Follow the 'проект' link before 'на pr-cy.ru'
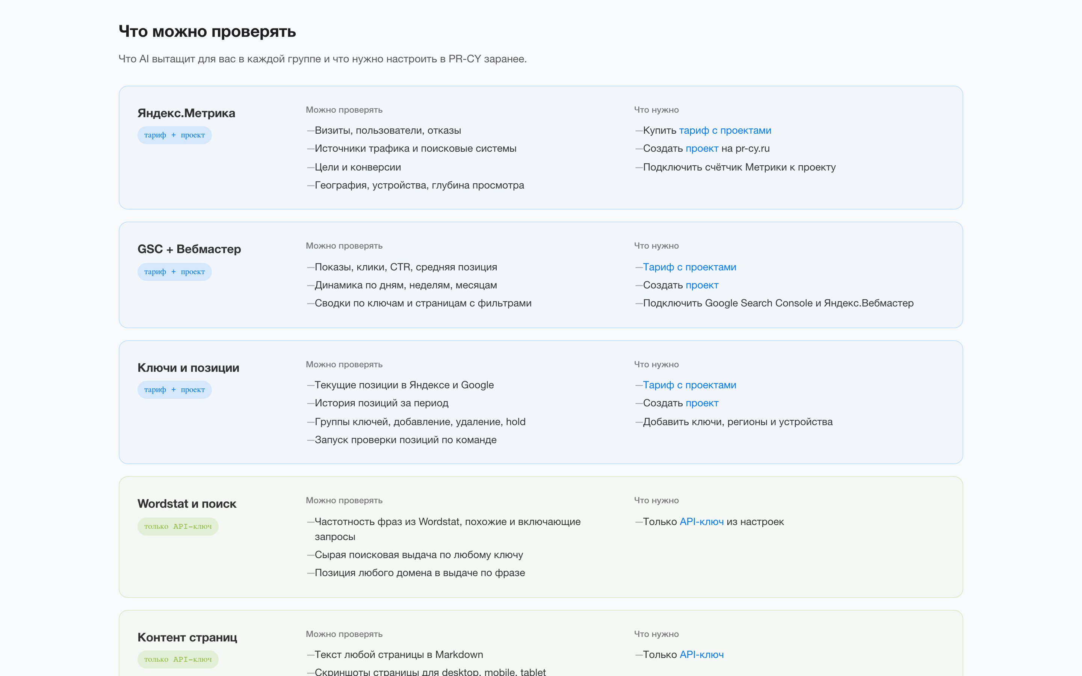Viewport: 1082px width, 676px height. [x=702, y=148]
